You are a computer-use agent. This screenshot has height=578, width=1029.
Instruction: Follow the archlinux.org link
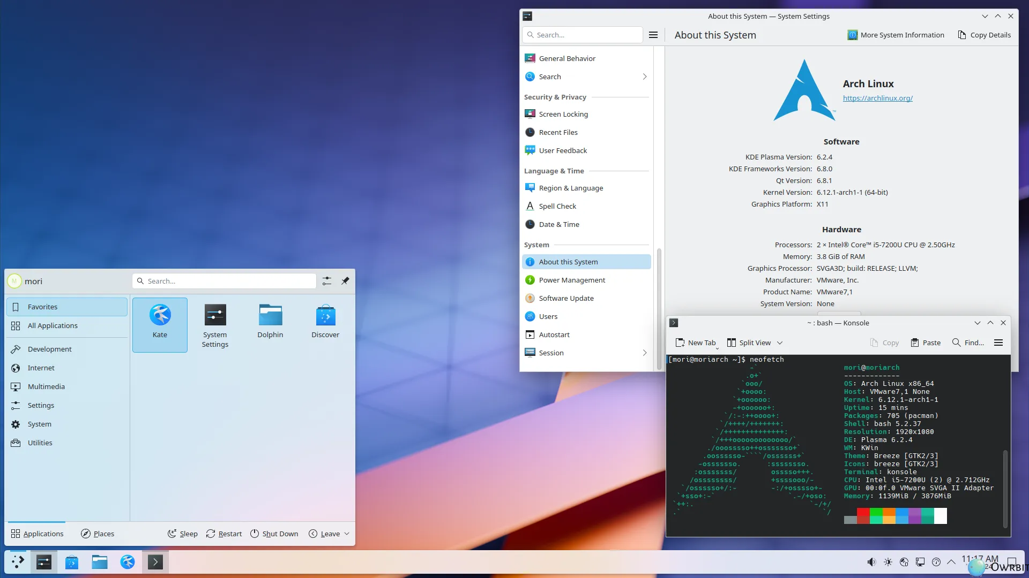point(877,98)
